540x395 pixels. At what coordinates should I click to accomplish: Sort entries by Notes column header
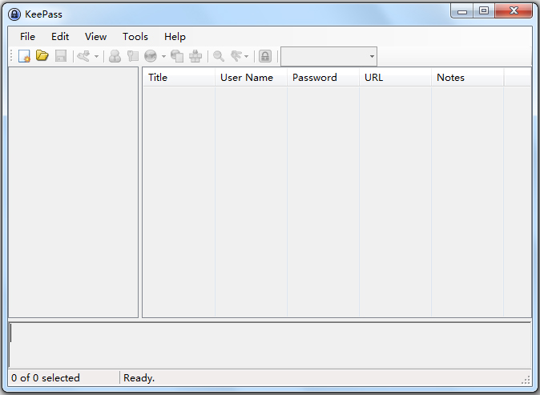(x=468, y=78)
